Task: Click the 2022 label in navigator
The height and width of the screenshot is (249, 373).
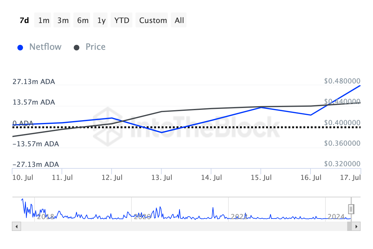Action: pos(239,216)
